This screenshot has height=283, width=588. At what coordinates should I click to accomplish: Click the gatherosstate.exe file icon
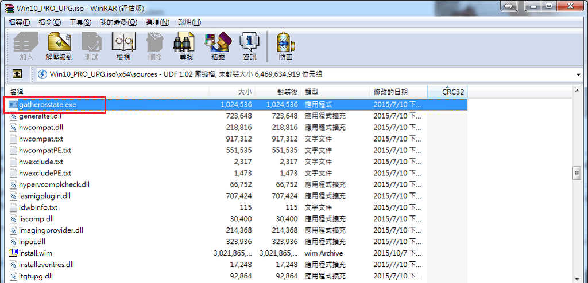point(14,104)
